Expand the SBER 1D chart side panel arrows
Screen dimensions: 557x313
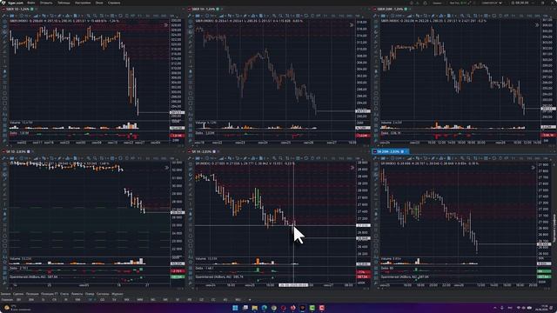pos(166,25)
